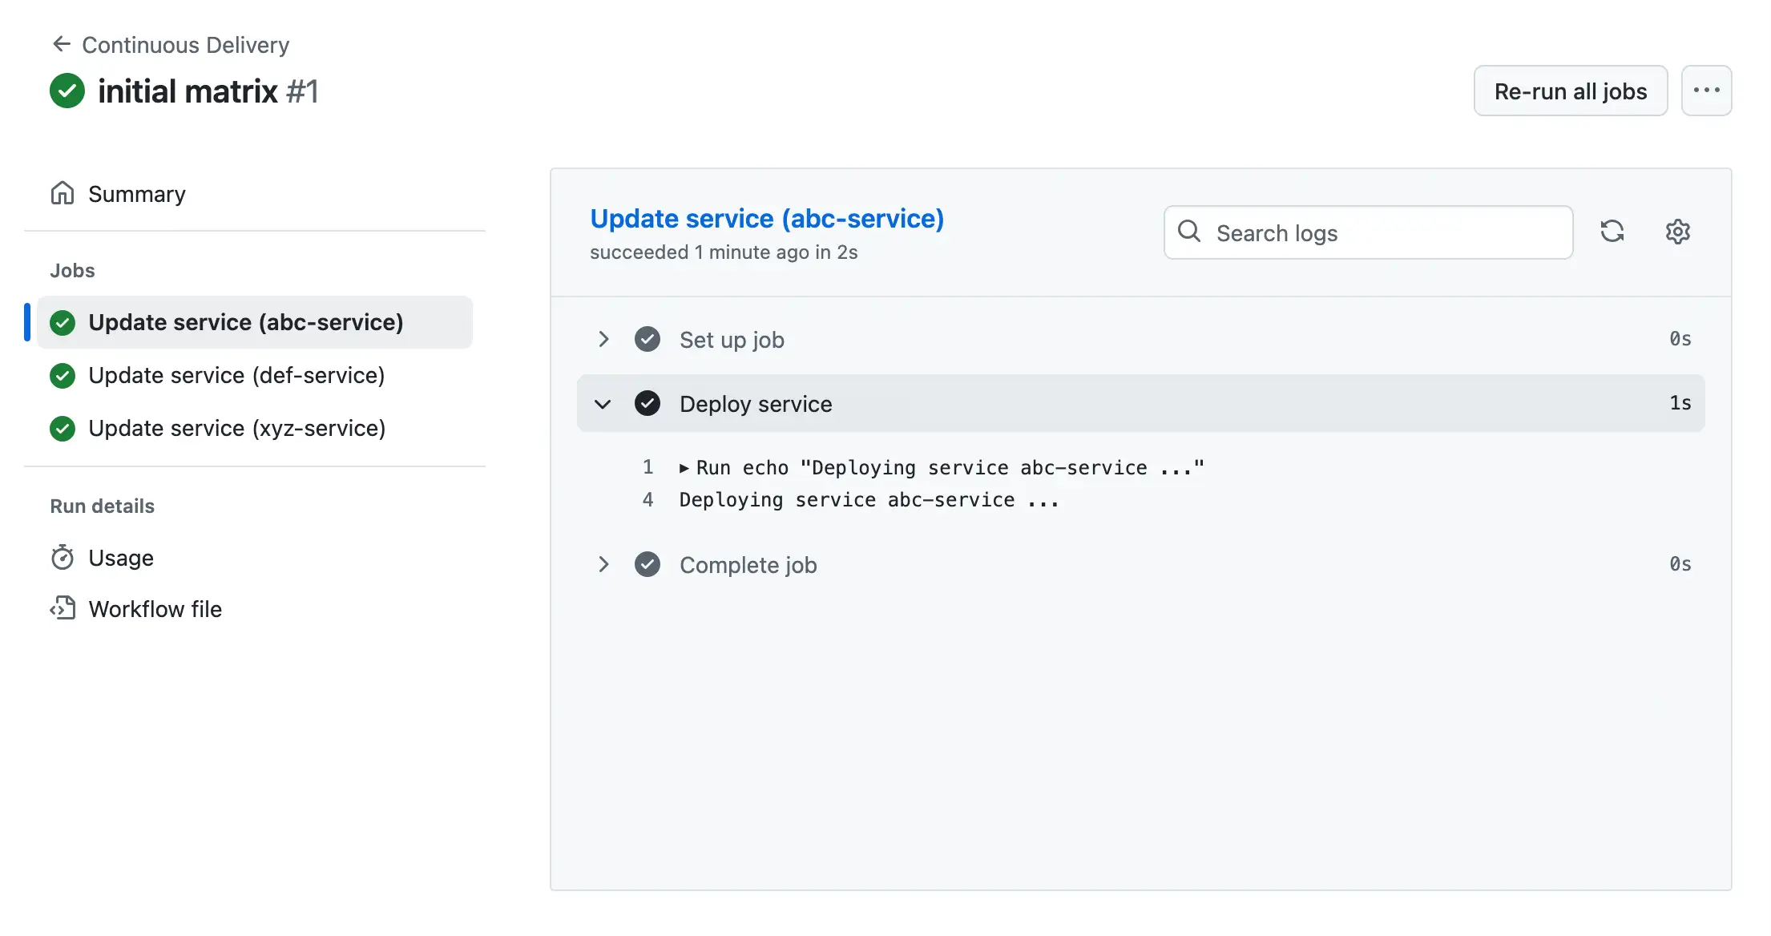Expand the Complete job step

coord(603,565)
